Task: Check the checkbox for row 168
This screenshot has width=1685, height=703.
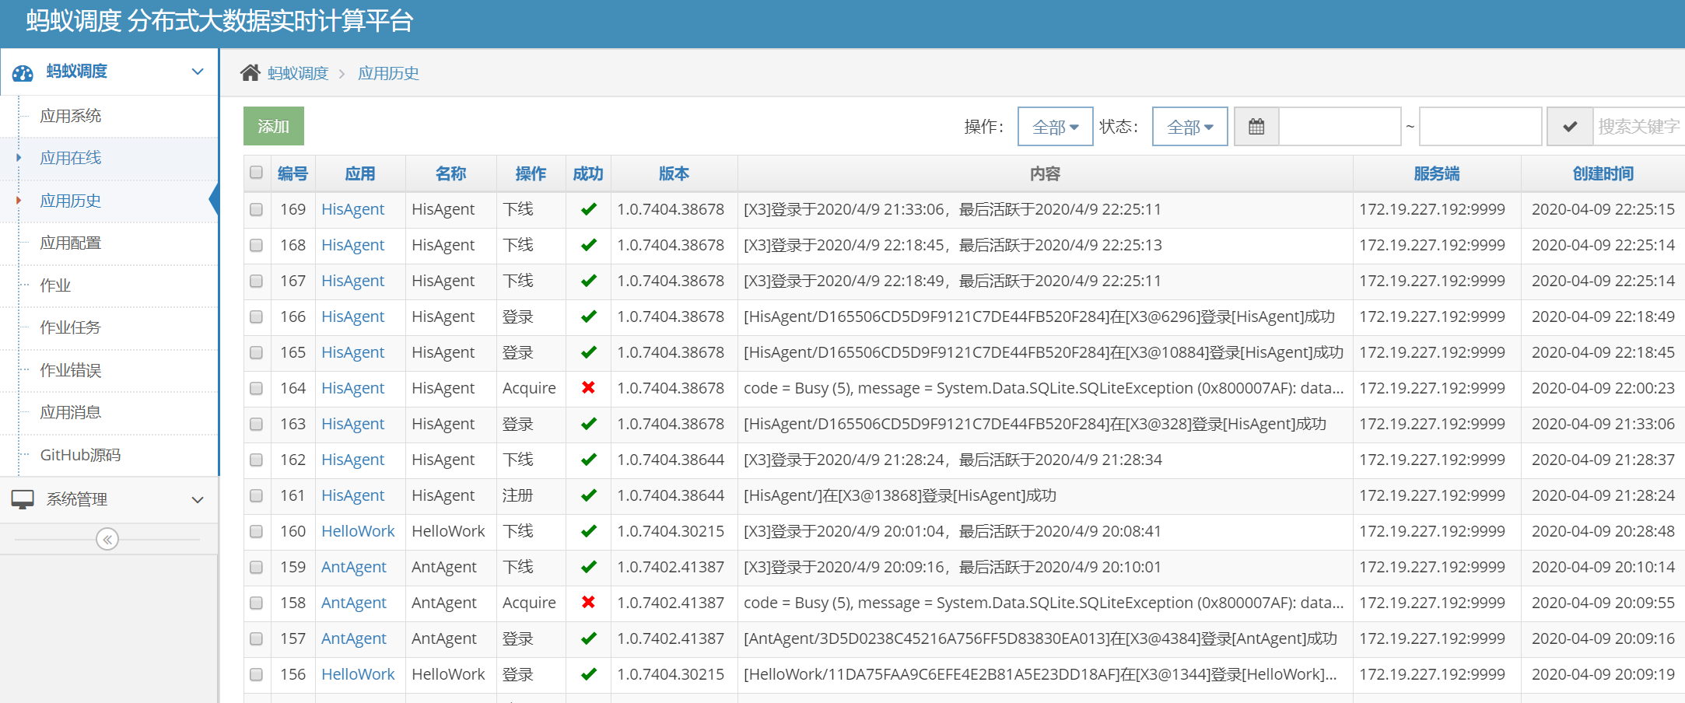Action: tap(256, 245)
